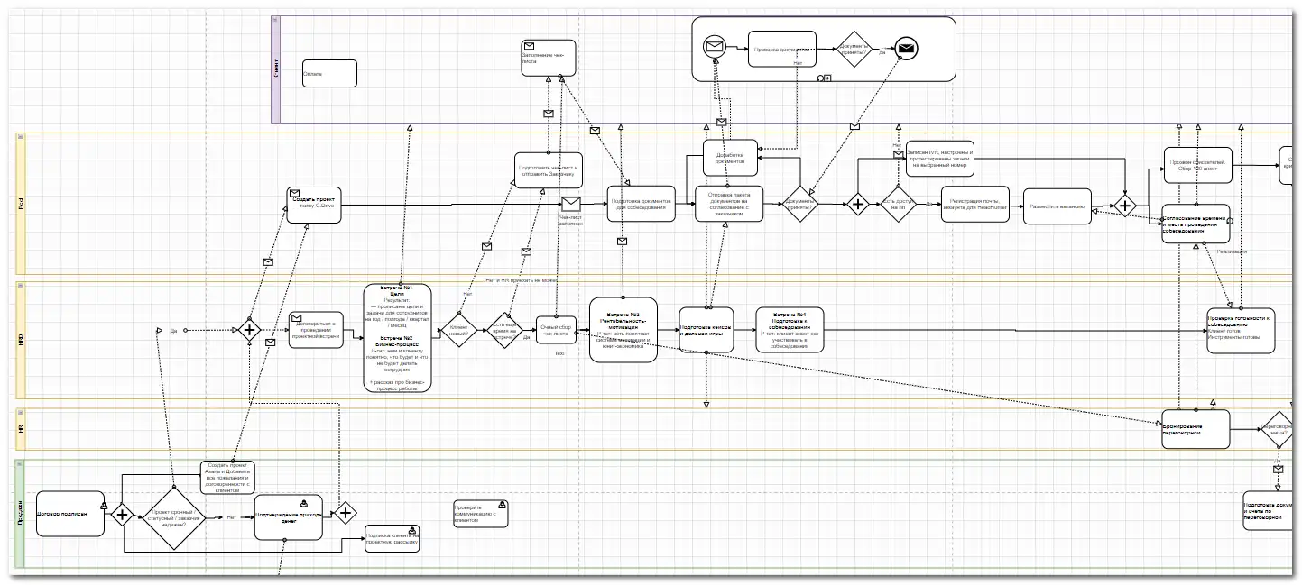The height and width of the screenshot is (585, 1302).
Task: Select the 'Сбор 120 анкет' task
Action: click(1196, 165)
